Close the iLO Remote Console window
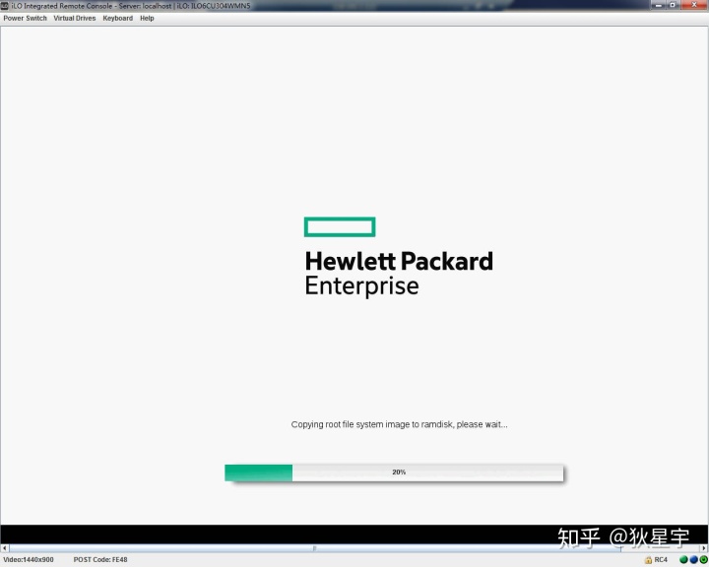The image size is (709, 567). pyautogui.click(x=694, y=5)
